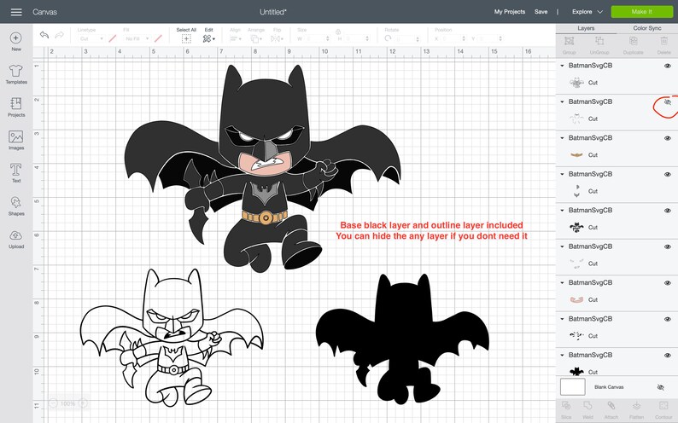Open the Edit dropdown menu
Image resolution: width=678 pixels, height=423 pixels.
coord(209,39)
